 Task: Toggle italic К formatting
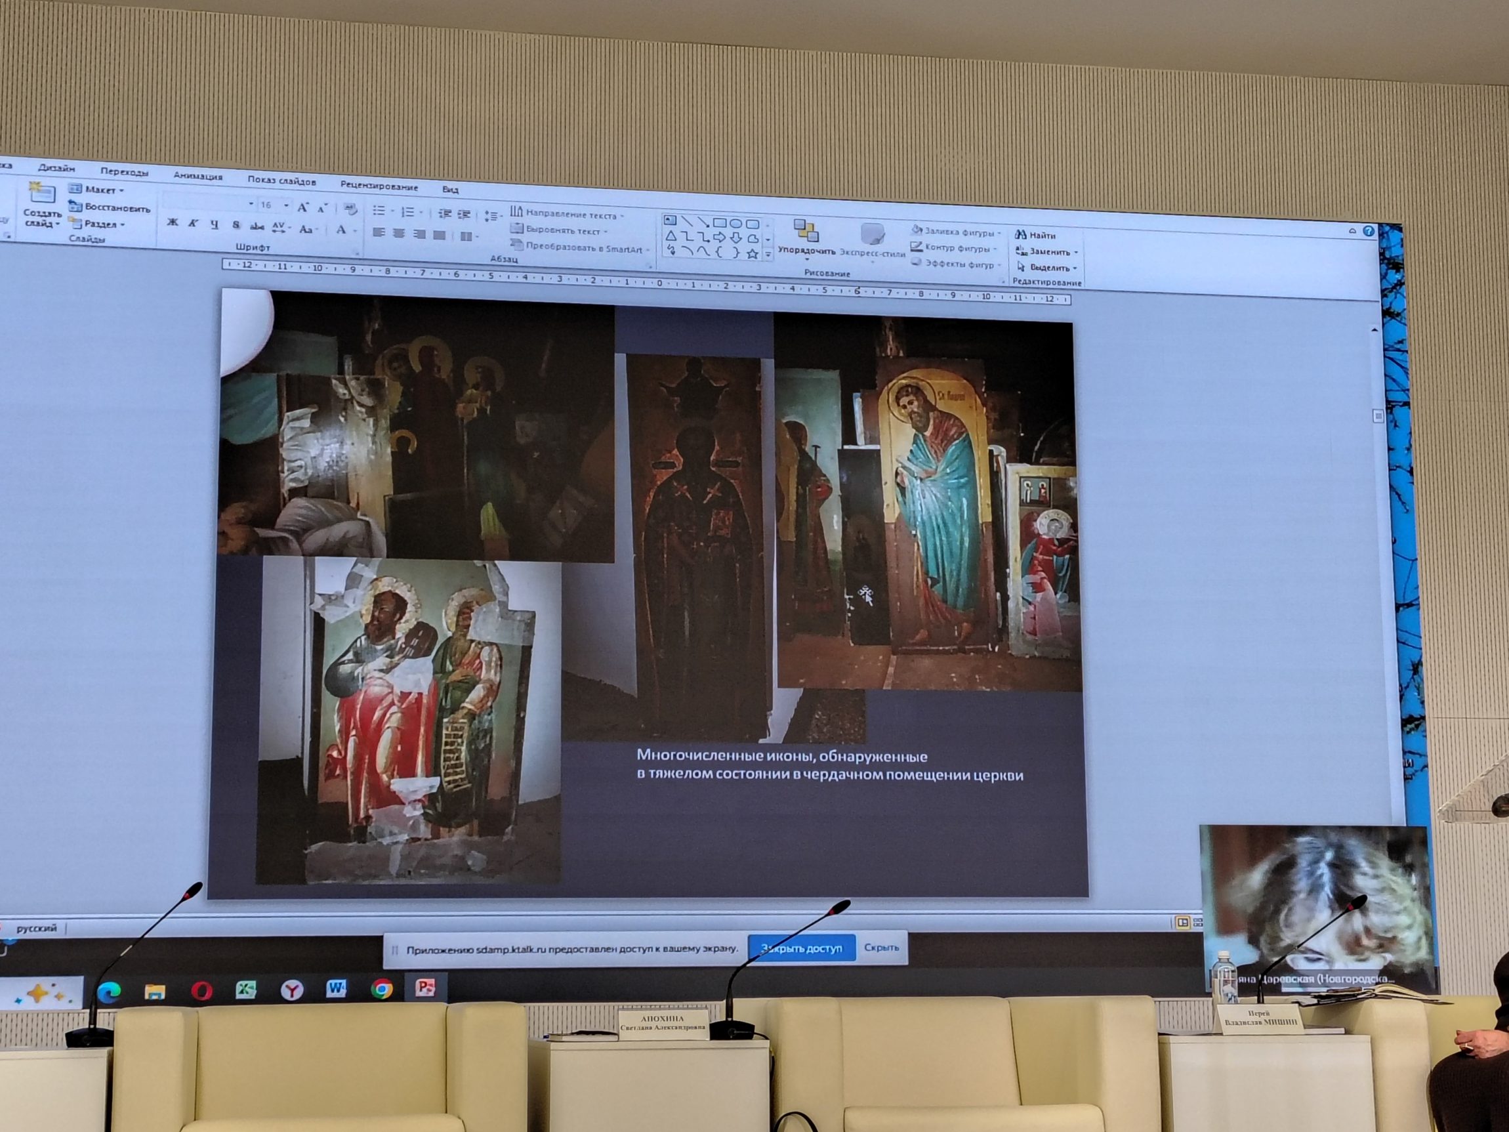193,224
